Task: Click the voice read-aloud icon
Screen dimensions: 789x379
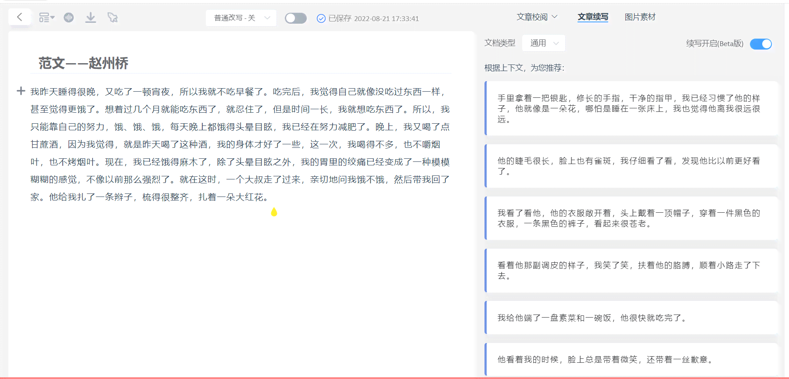Action: (68, 18)
